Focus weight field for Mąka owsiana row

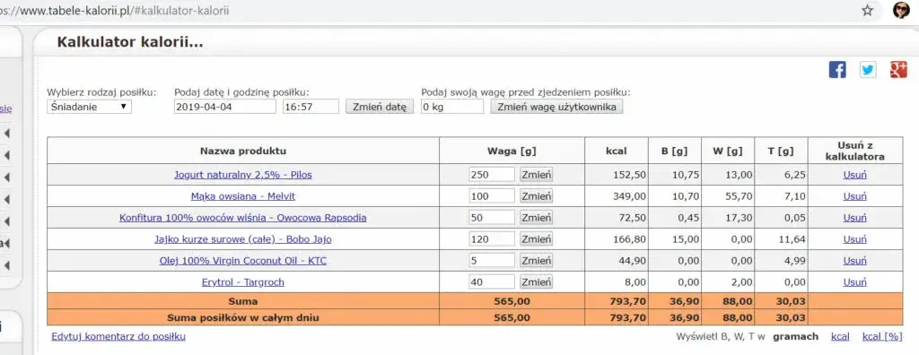click(492, 196)
